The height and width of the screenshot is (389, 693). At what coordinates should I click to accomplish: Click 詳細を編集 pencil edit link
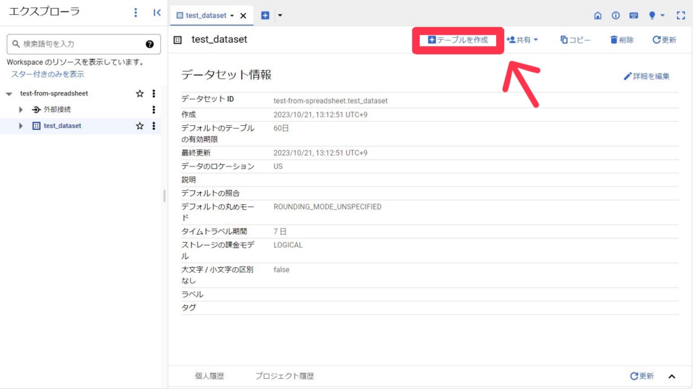click(x=646, y=76)
